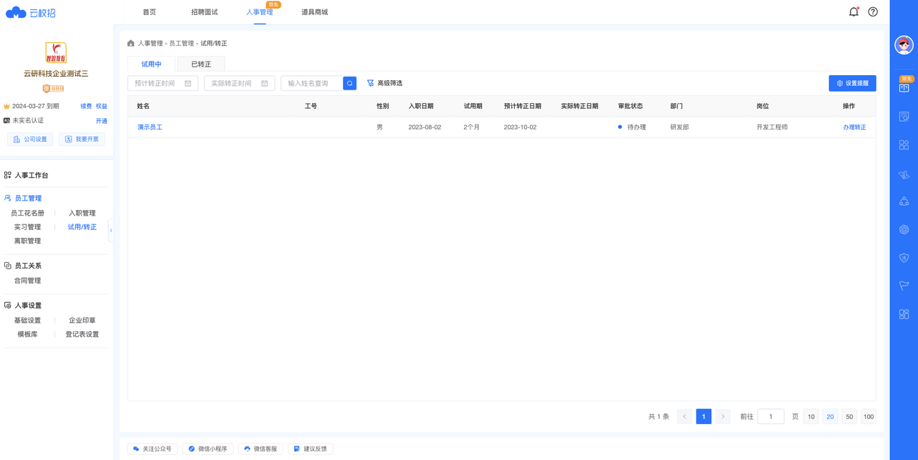
Task: Collapse the left navigation panel chevron
Action: tap(111, 230)
